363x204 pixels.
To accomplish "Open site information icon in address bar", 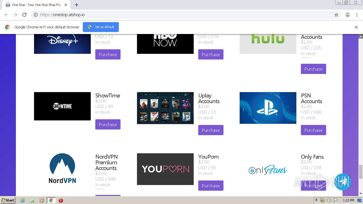I will pyautogui.click(x=36, y=15).
